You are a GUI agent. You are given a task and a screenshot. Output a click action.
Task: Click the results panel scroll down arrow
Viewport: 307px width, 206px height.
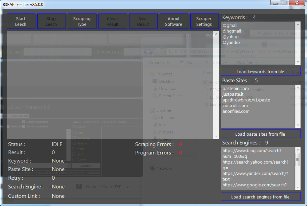(216, 136)
